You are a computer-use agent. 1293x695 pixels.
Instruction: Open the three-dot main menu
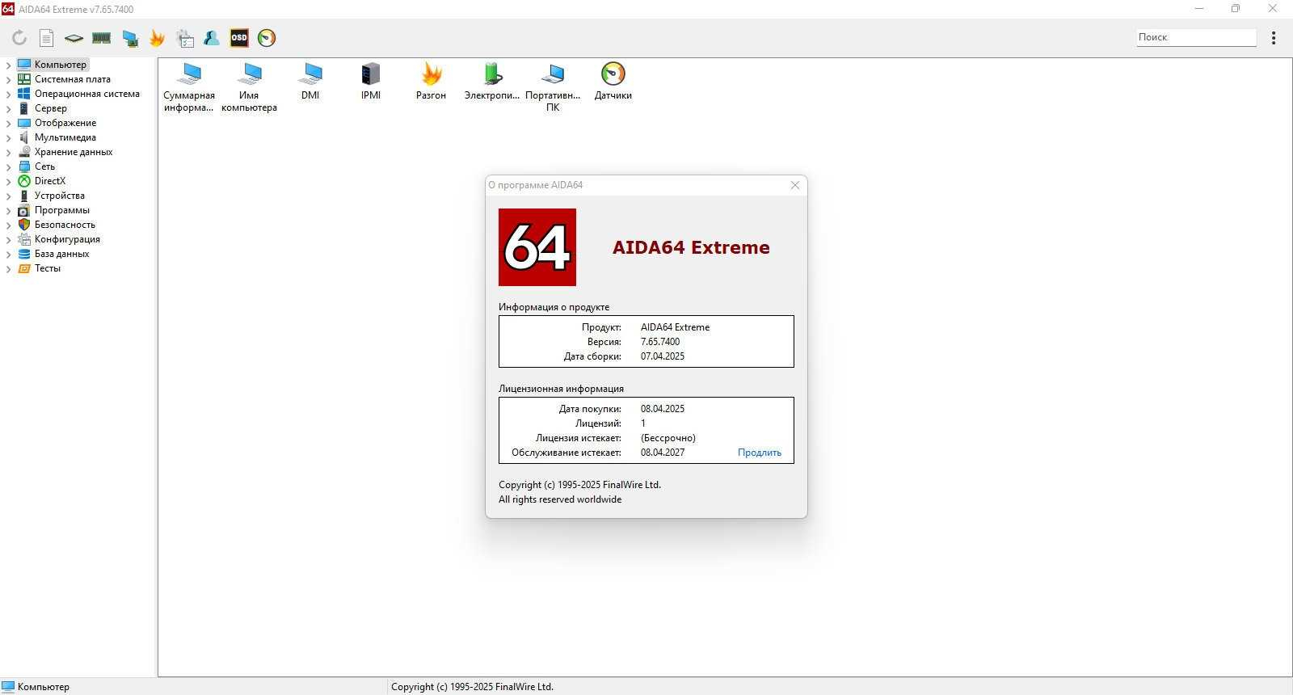coord(1274,38)
